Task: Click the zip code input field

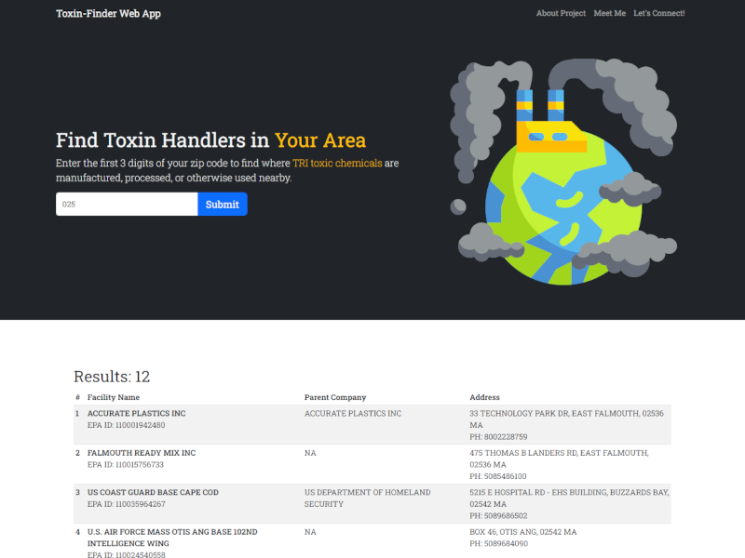Action: coord(127,205)
